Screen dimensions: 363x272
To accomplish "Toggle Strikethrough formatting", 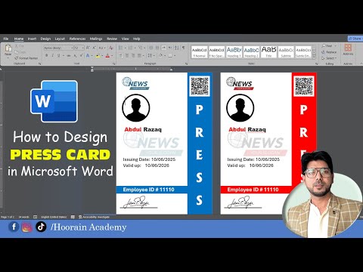I will pos(69,55).
